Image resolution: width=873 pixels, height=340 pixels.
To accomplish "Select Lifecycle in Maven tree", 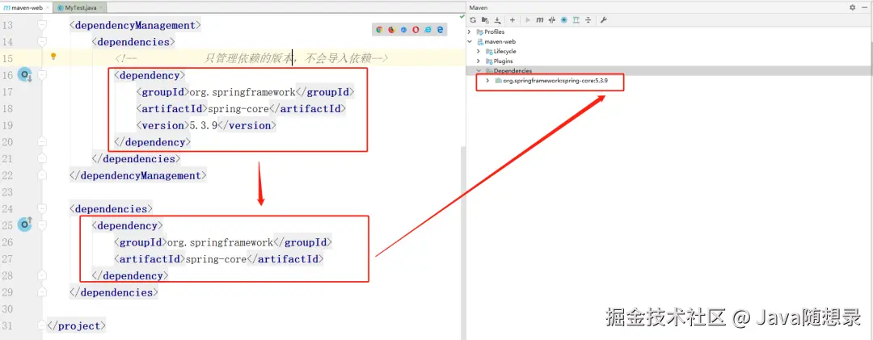I will tap(504, 51).
